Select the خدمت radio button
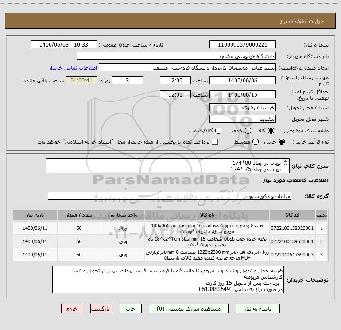341x330 pixels. (x=248, y=131)
